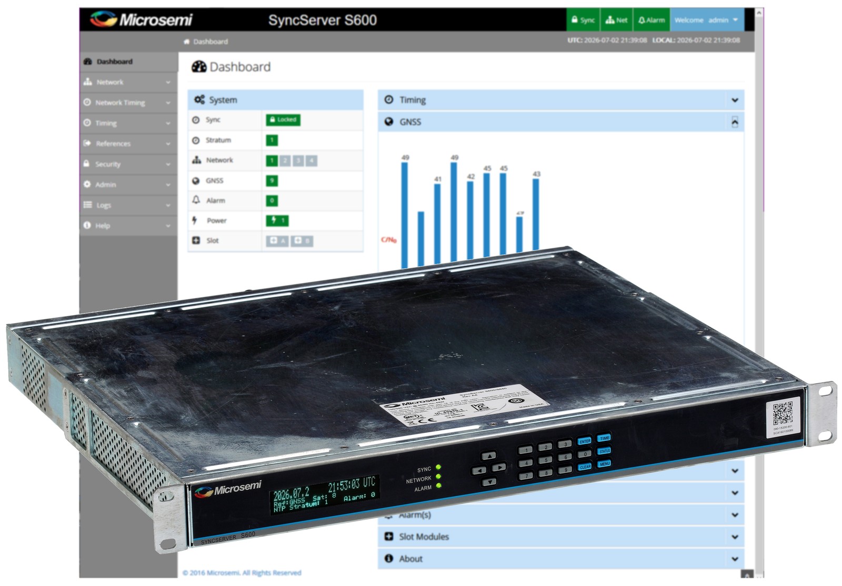Click the clock icon beside Network Timing
The height and width of the screenshot is (586, 842).
87,102
